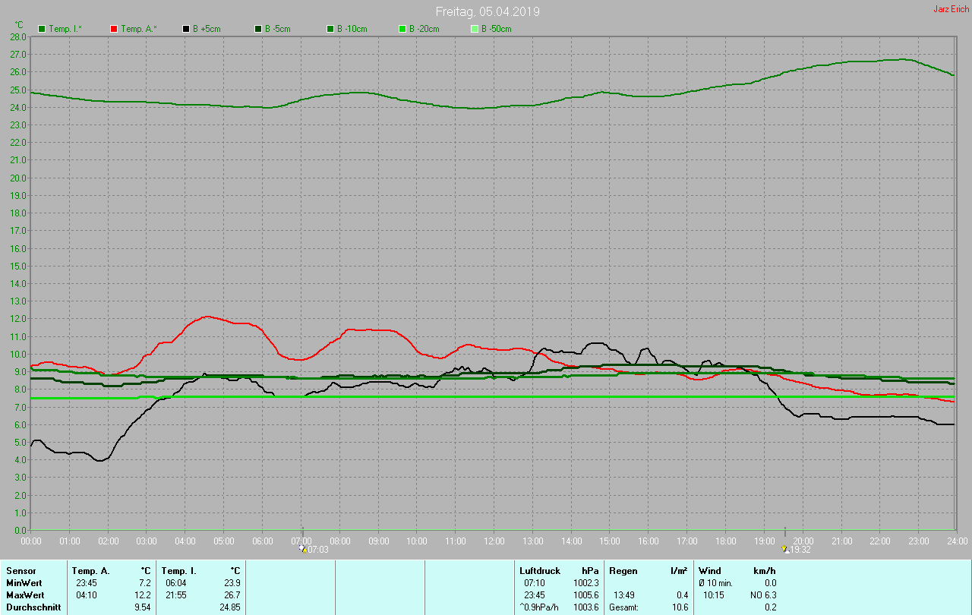This screenshot has width=972, height=615.
Task: Click the red 'Jarz Erich' label
Action: pos(951,9)
